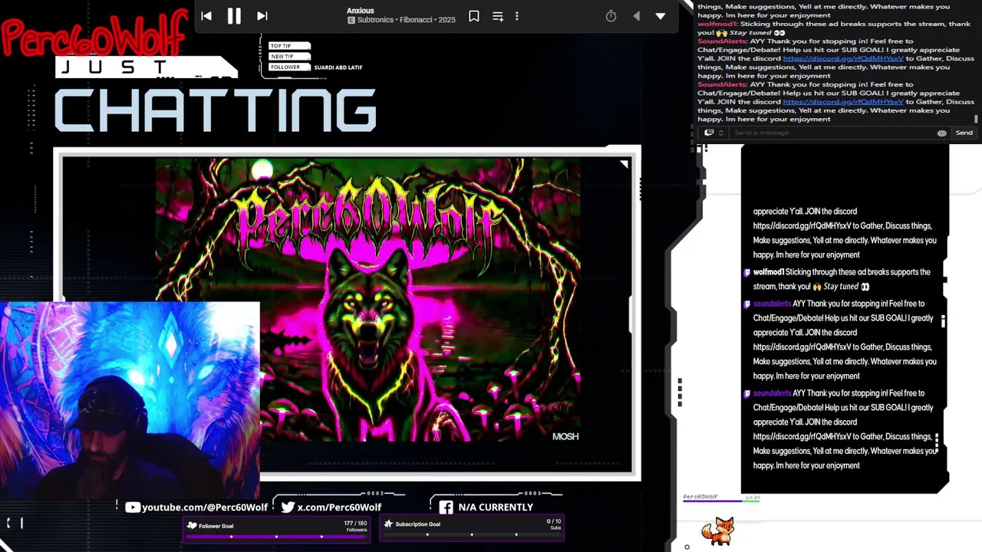The width and height of the screenshot is (982, 552).
Task: Bookmark the current song
Action: tap(474, 16)
